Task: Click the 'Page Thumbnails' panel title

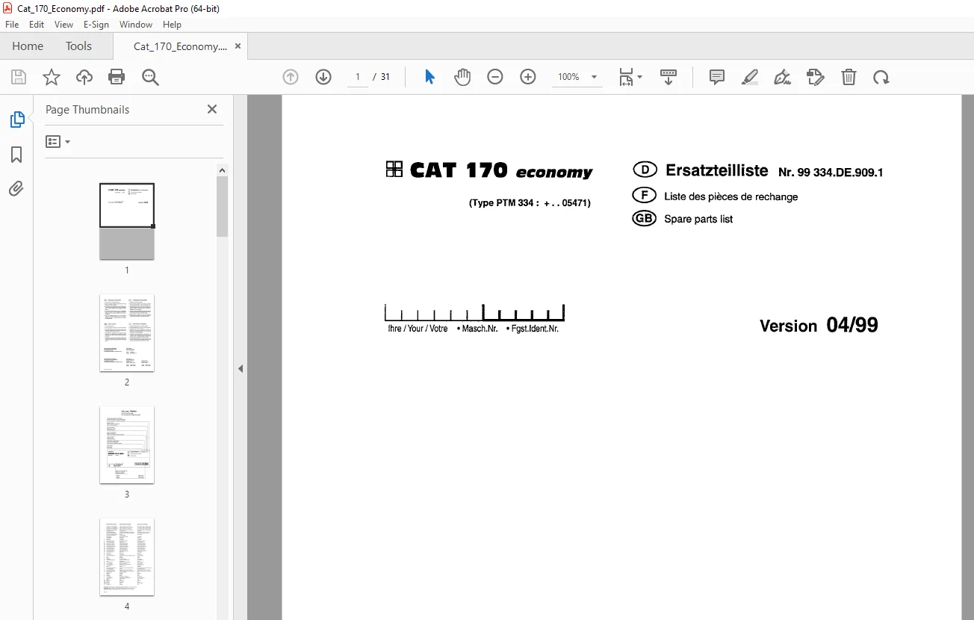Action: click(87, 109)
